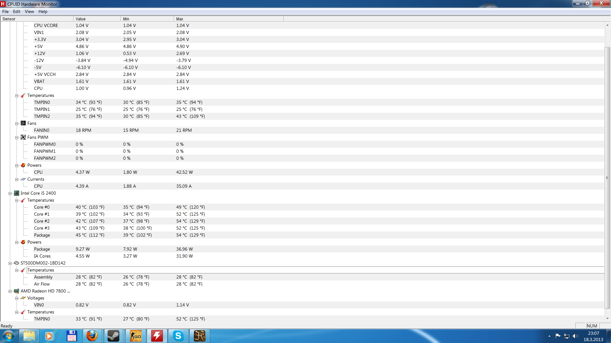Click the 35.09 A max current value
This screenshot has height=343, width=611.
click(184, 186)
